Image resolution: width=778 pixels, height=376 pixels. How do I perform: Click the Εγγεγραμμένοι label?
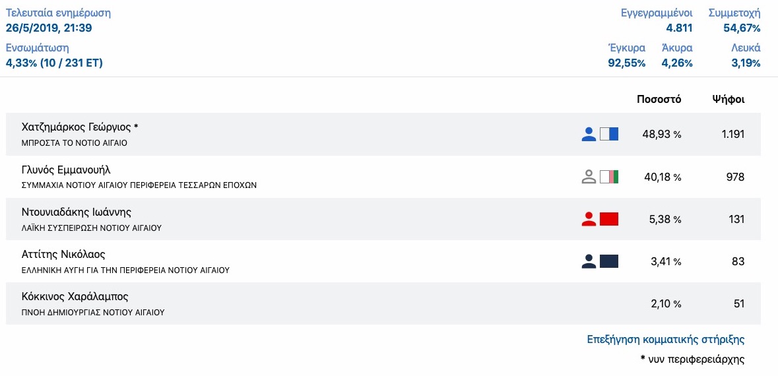[657, 13]
